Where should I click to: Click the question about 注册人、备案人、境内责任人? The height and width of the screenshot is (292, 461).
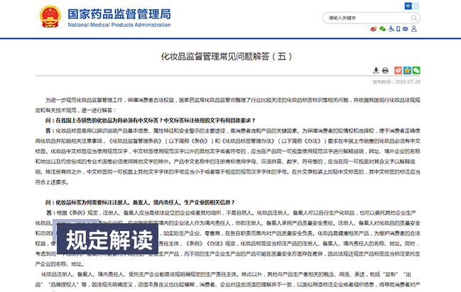(140, 202)
